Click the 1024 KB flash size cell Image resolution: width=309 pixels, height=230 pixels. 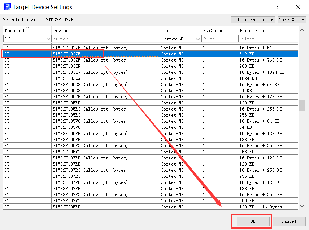tap(268, 78)
